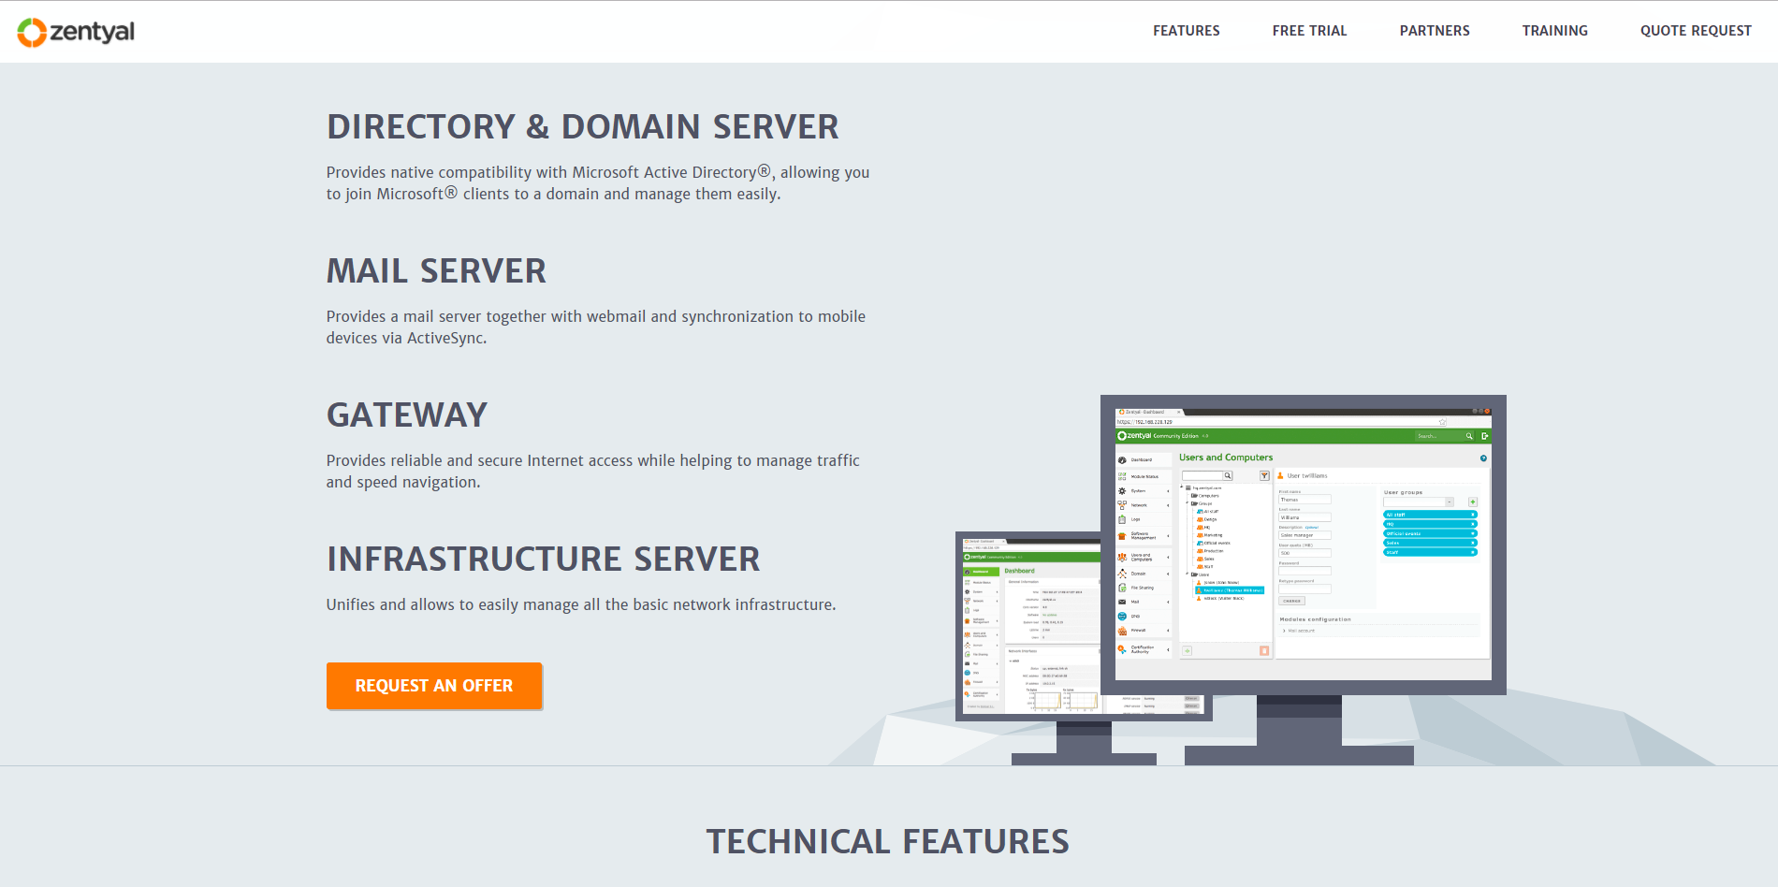Screen dimensions: 1778x887
Task: Expand the System submenu arrow in large monitor
Action: [1168, 491]
